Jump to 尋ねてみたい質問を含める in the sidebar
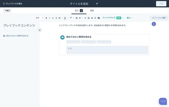The image size is (169, 107). coord(16,36)
